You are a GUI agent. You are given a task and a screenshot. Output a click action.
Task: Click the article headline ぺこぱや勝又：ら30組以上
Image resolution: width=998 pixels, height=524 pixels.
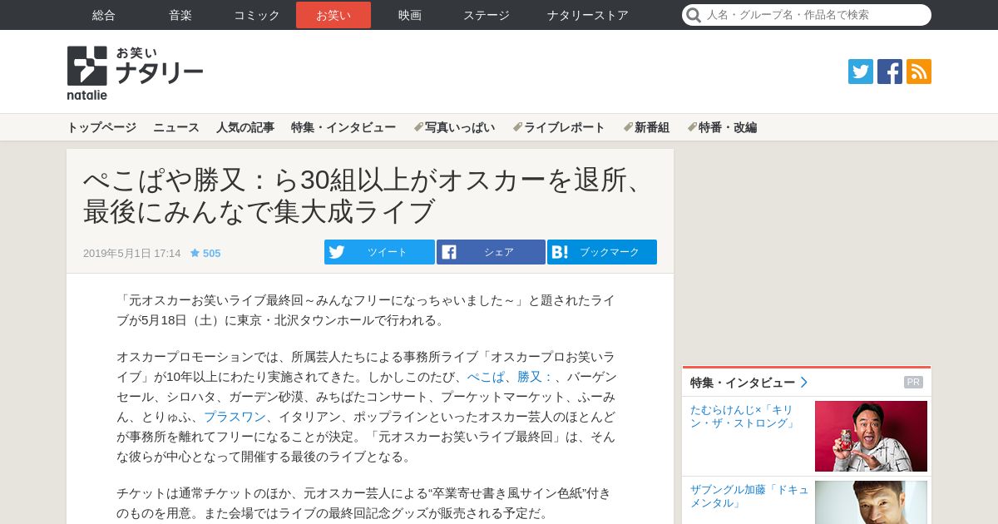(x=364, y=195)
